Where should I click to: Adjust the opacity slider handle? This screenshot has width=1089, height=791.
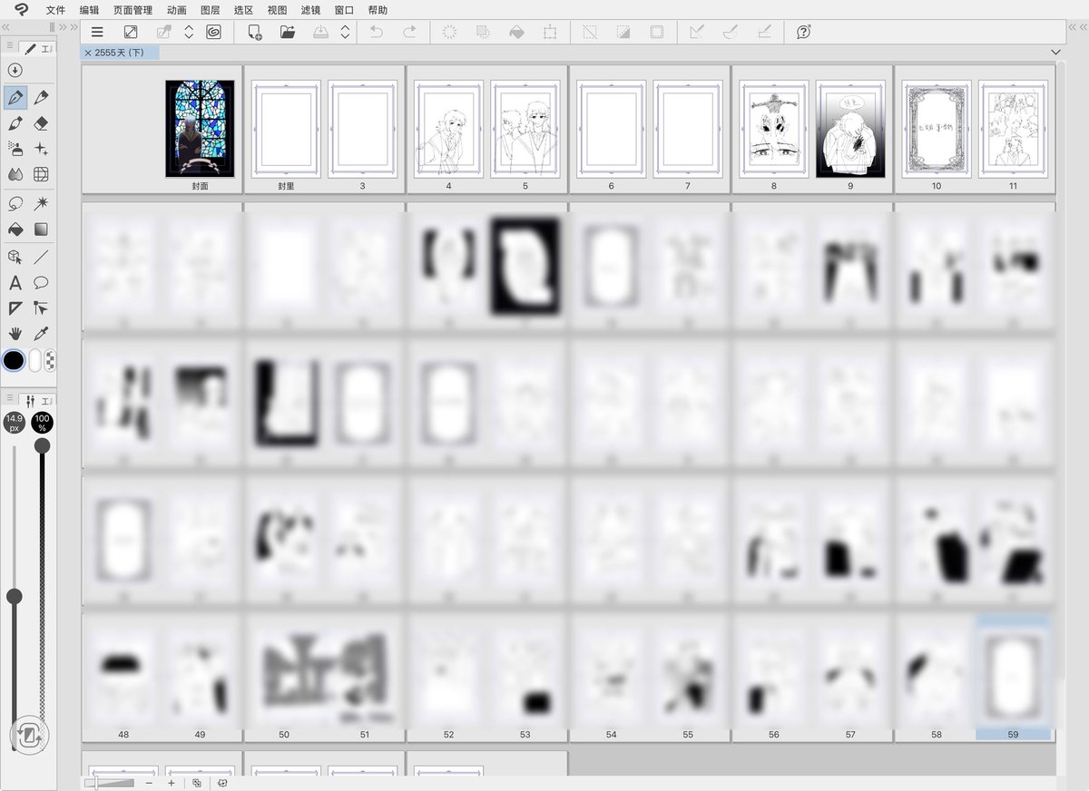(x=42, y=445)
